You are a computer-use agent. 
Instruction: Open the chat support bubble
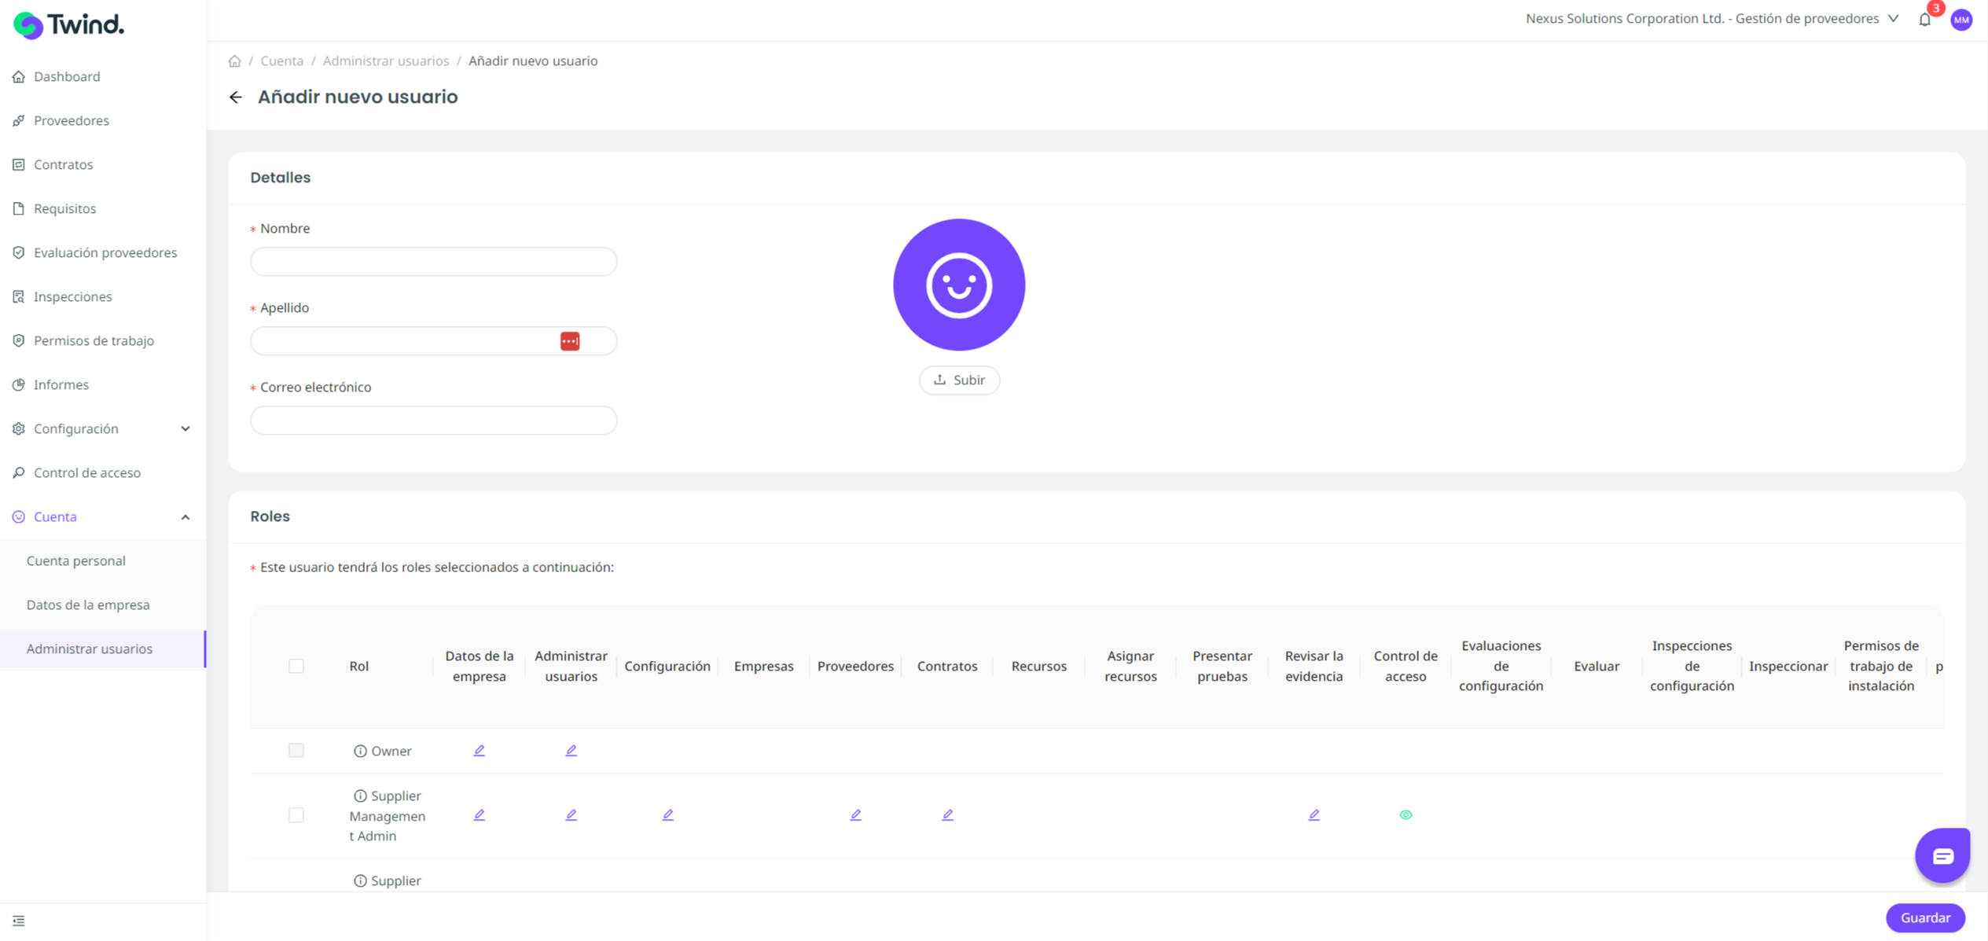1942,855
